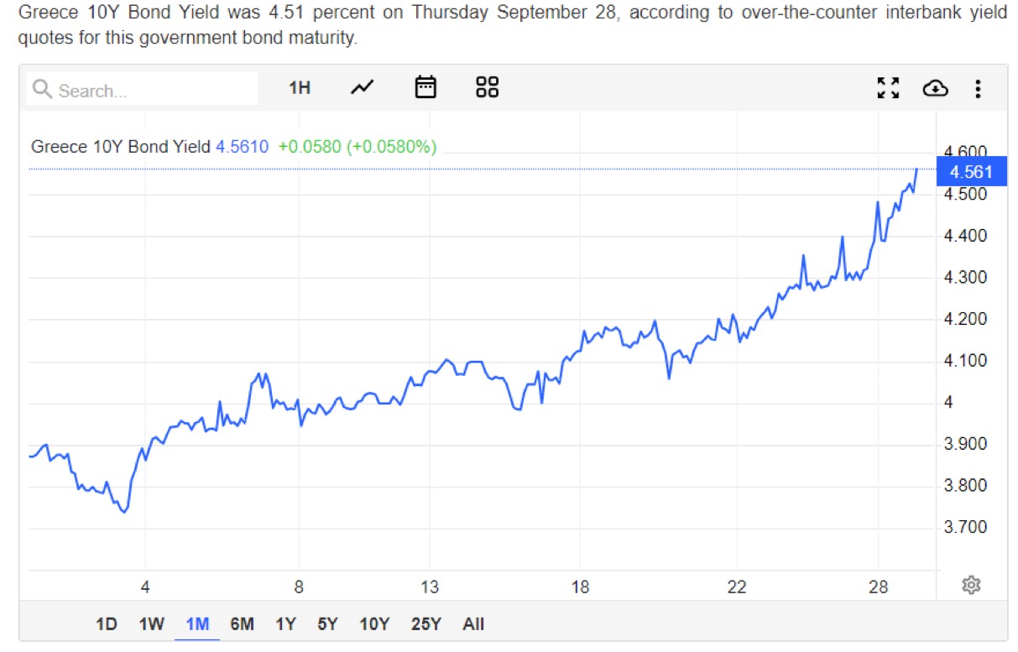Screen dimensions: 1018x652
Task: Select the 25Y time range
Action: click(x=425, y=624)
